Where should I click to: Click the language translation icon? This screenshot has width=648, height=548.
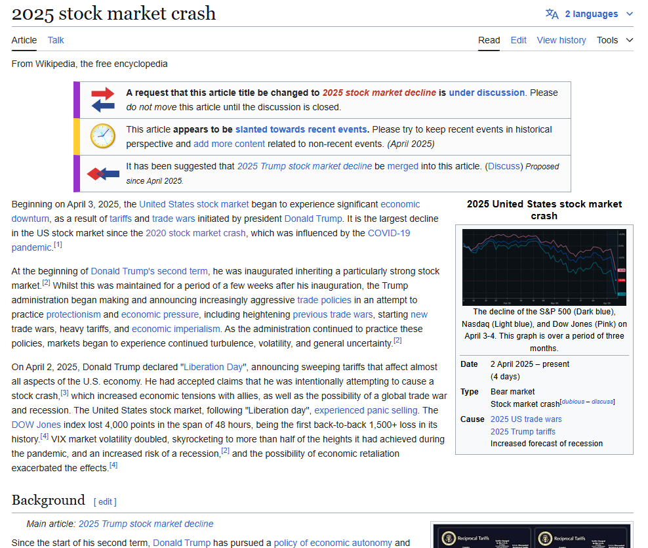click(552, 14)
